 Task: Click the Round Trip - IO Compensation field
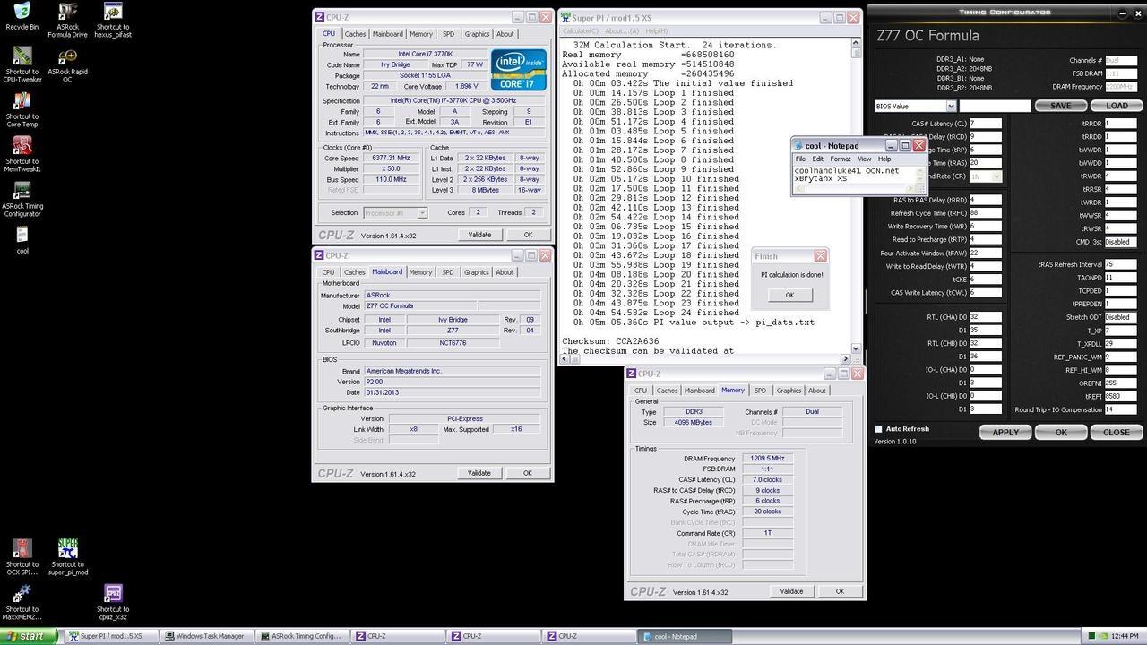1121,409
